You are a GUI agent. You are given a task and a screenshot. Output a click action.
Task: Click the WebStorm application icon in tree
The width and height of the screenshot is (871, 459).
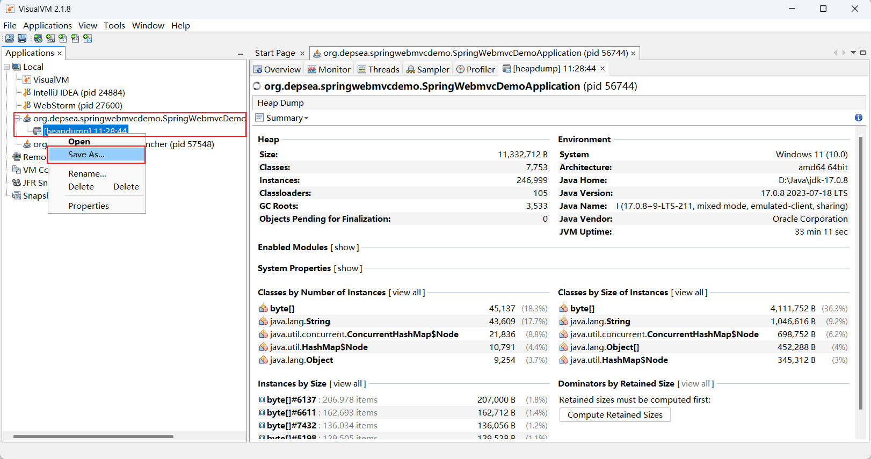pos(27,105)
